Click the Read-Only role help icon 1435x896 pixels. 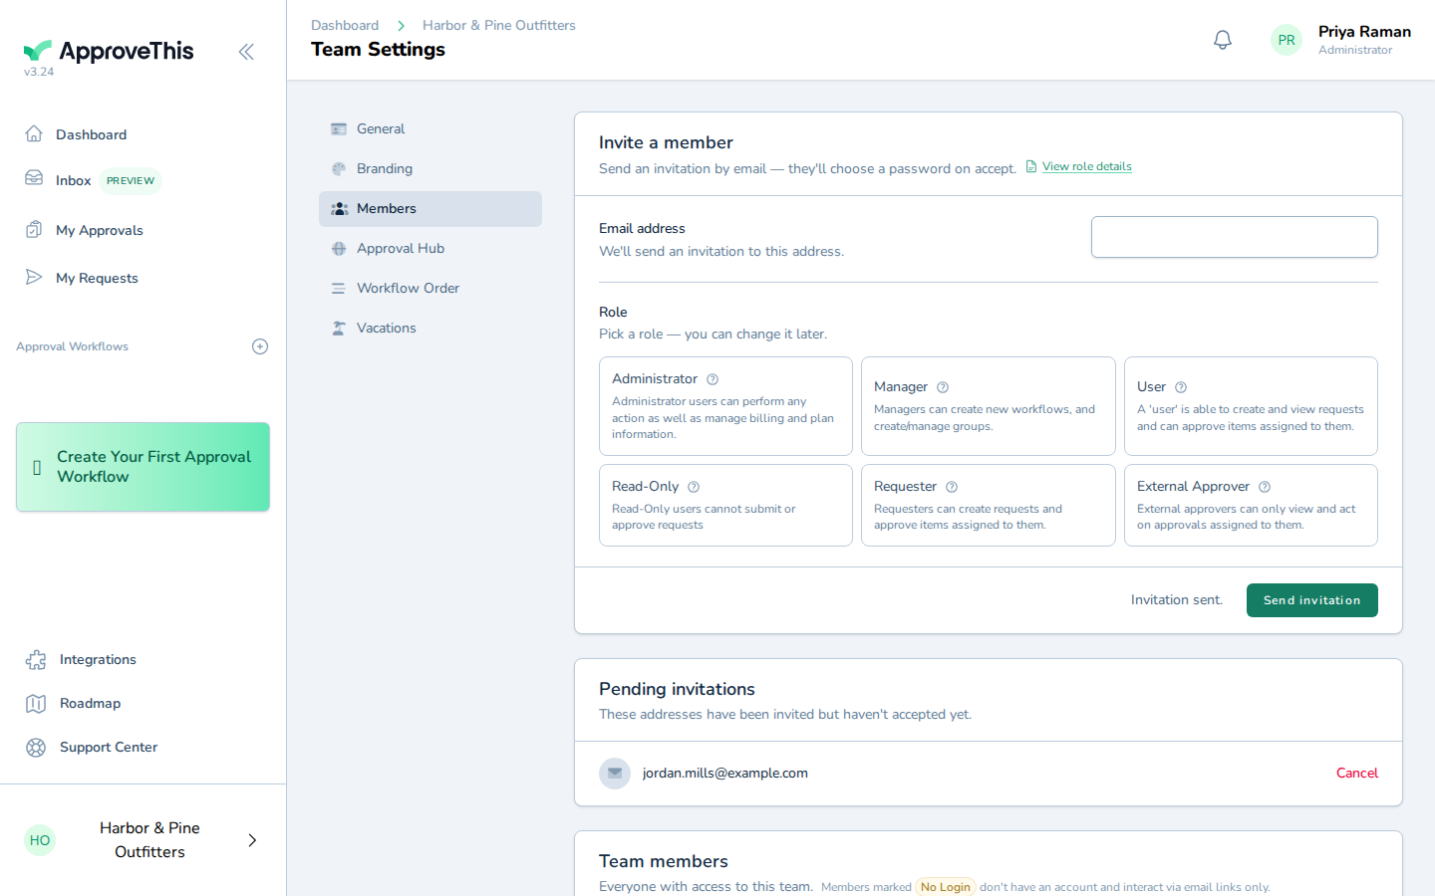point(694,487)
